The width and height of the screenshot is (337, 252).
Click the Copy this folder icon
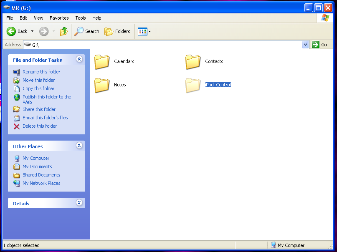17,88
